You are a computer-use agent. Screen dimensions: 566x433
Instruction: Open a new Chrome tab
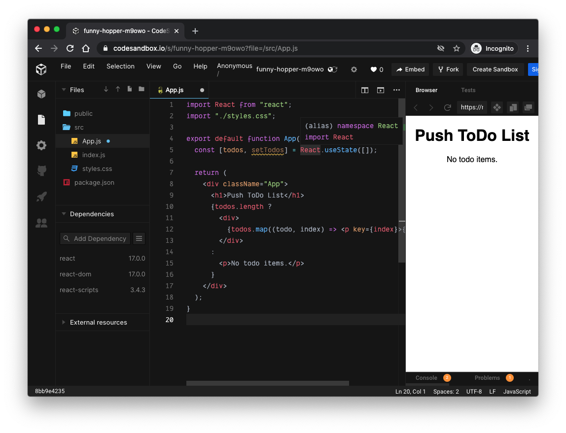coord(195,31)
